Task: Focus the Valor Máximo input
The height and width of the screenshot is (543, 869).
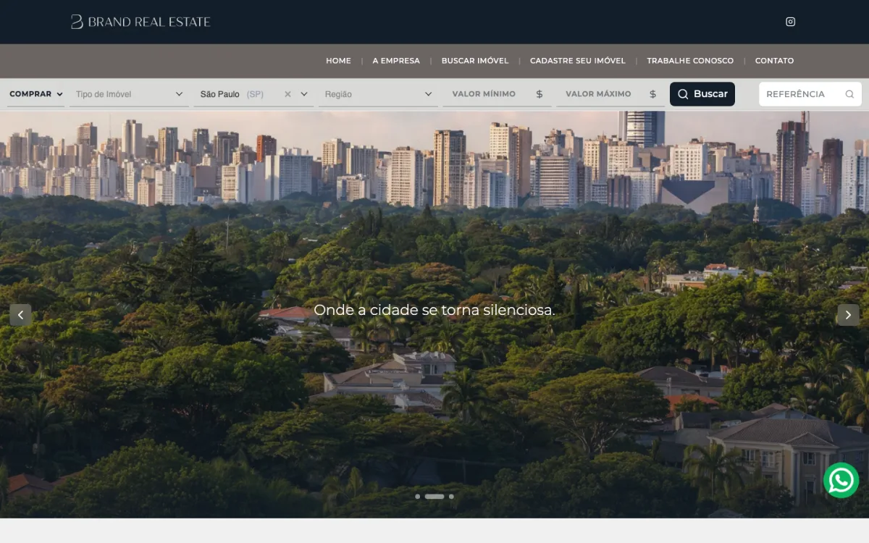Action: (x=610, y=94)
